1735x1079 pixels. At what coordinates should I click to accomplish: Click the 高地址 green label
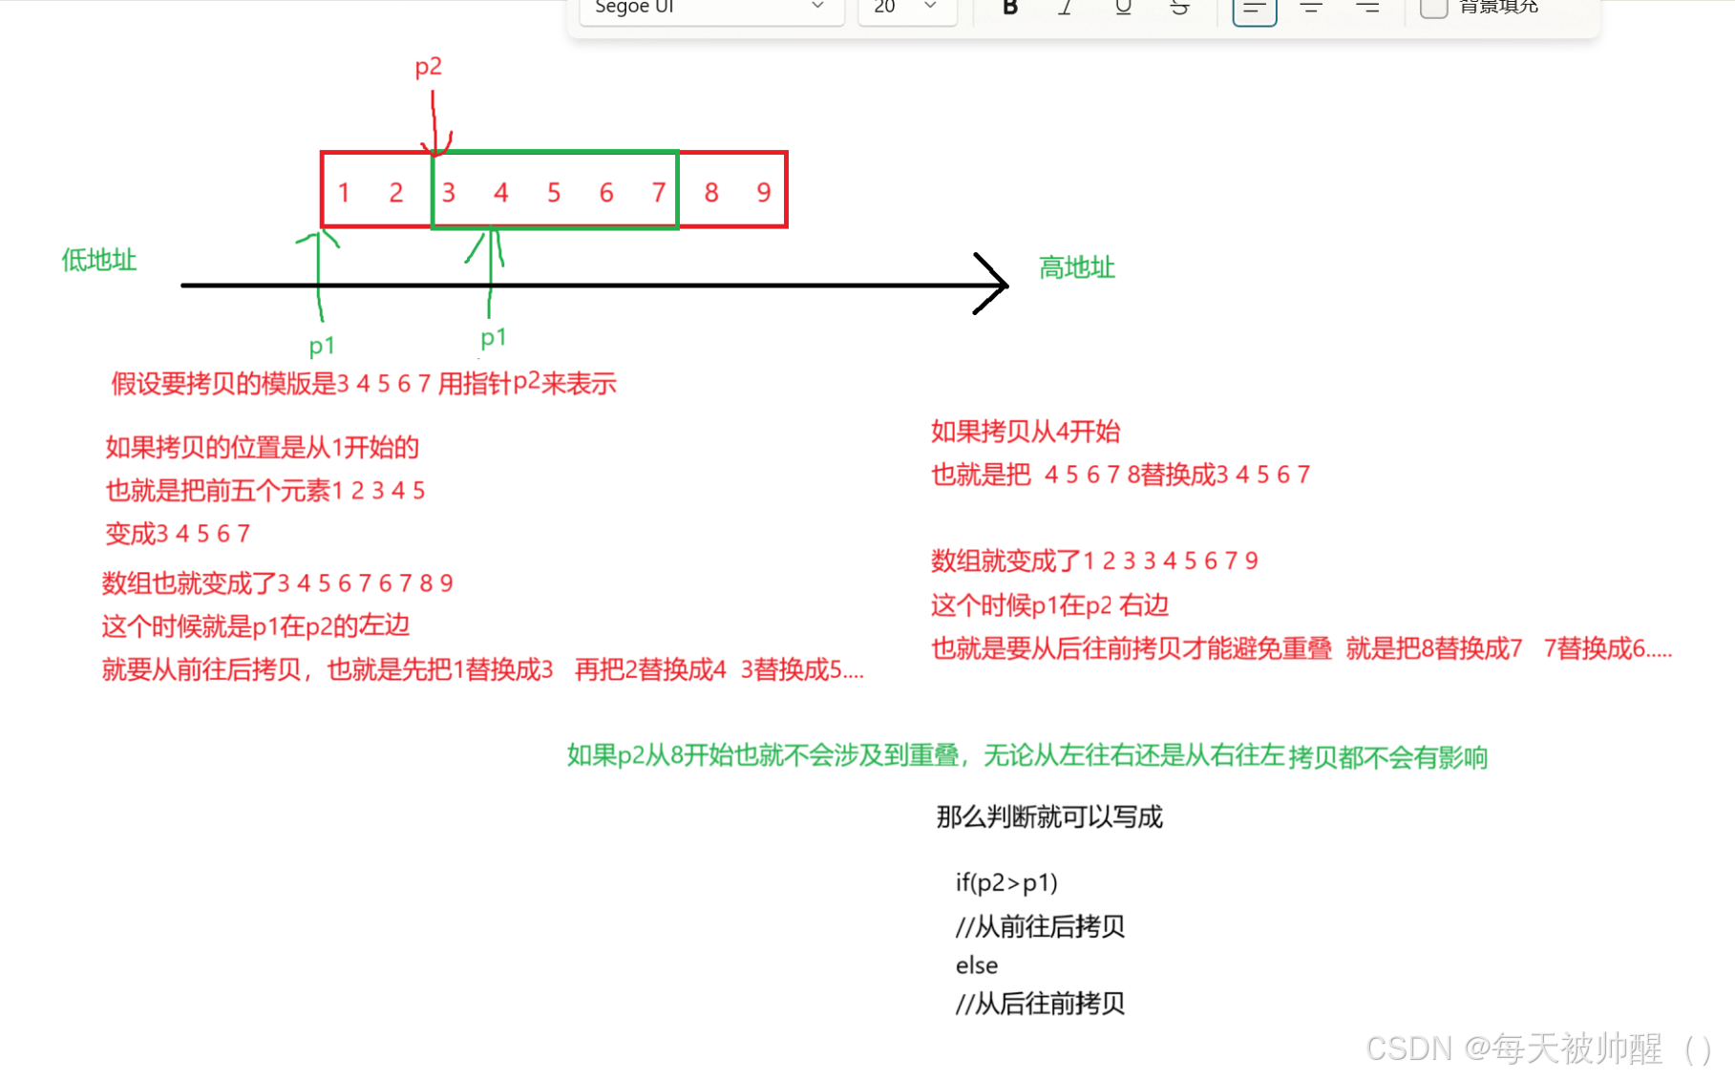point(1076,268)
